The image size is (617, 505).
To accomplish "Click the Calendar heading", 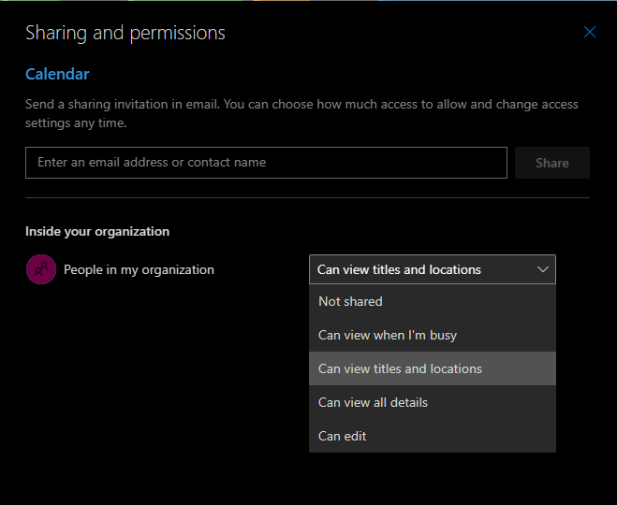I will pos(57,74).
